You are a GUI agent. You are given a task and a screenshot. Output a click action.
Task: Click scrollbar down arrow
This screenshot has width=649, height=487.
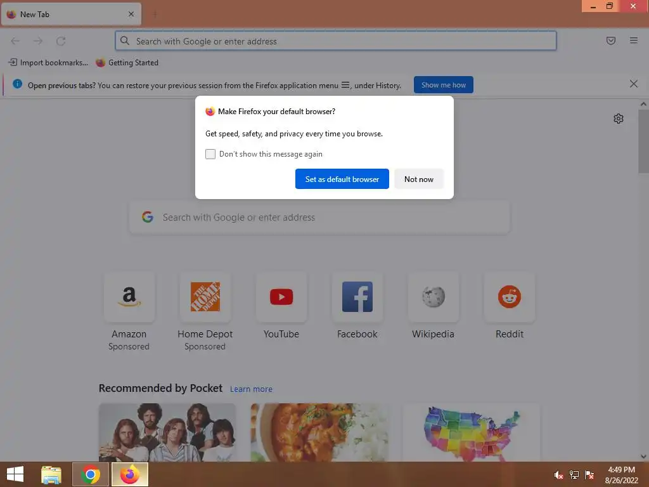click(x=643, y=457)
